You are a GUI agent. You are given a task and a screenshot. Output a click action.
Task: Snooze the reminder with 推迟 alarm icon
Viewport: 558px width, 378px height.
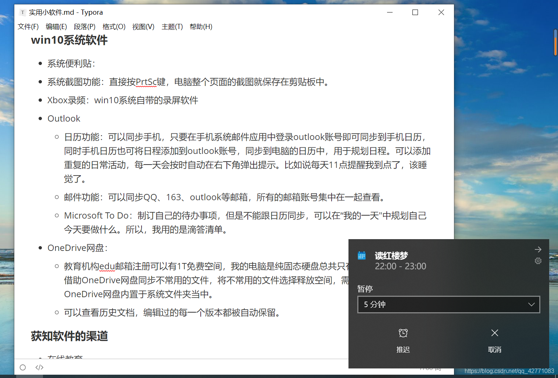pos(403,341)
